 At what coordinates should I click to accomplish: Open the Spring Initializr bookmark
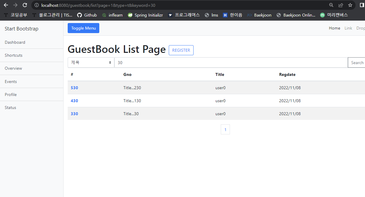pos(145,15)
